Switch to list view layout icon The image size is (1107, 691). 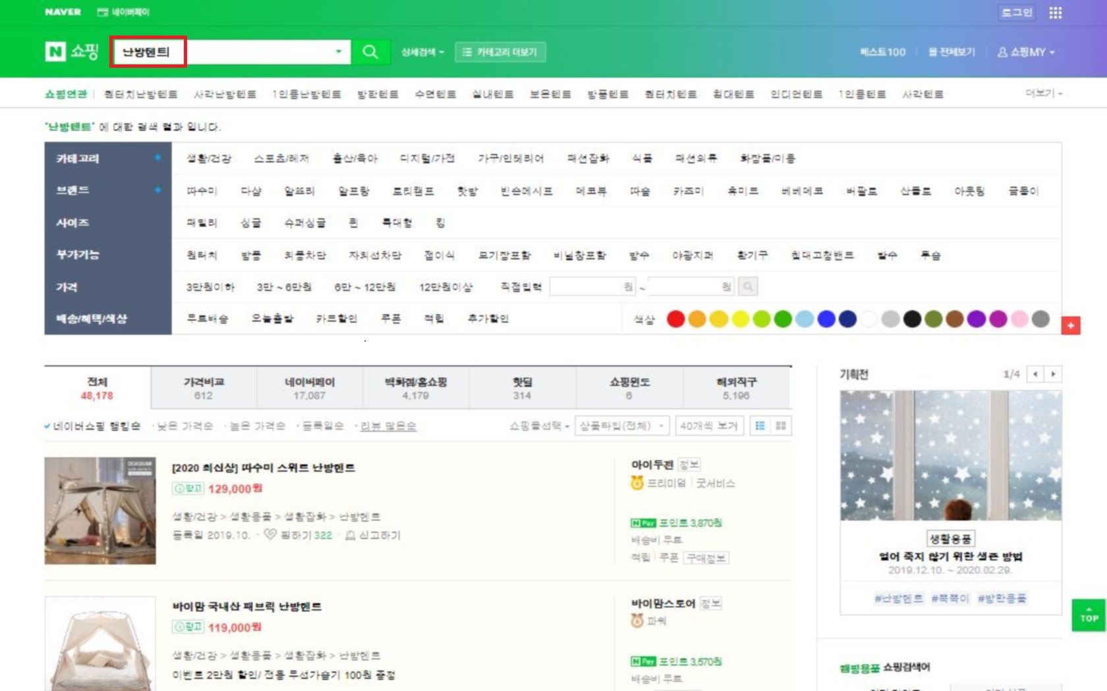[x=760, y=426]
